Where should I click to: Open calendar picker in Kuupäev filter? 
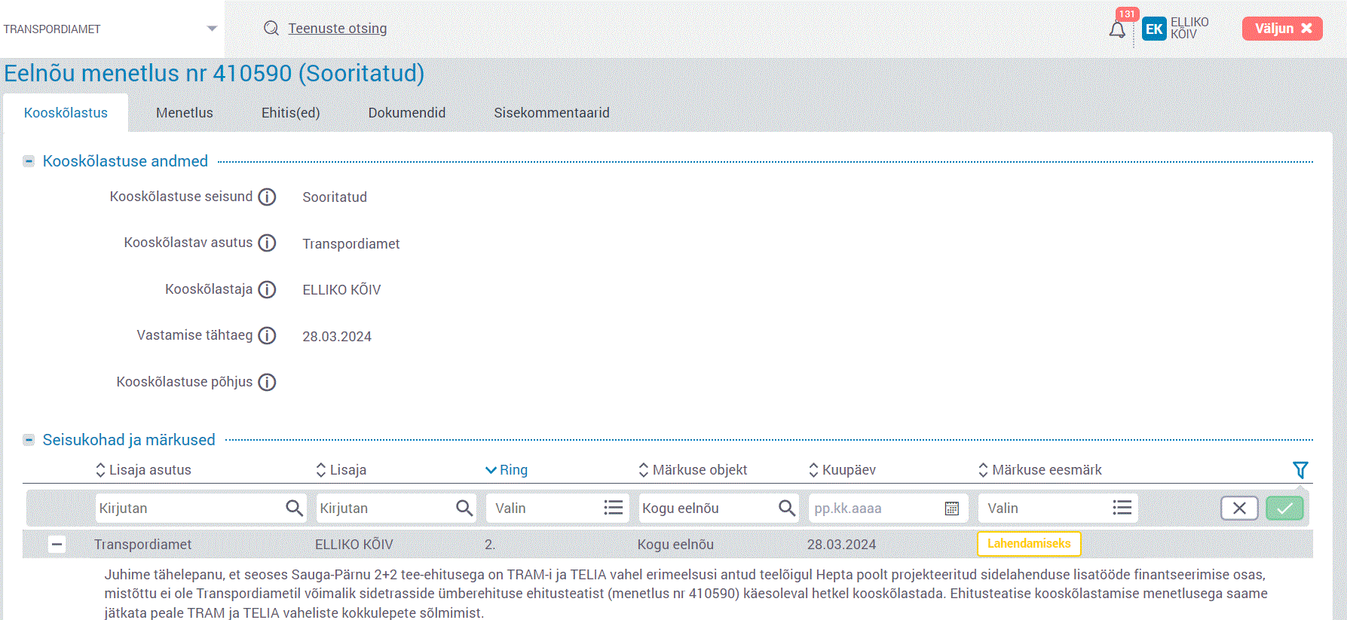tap(951, 509)
